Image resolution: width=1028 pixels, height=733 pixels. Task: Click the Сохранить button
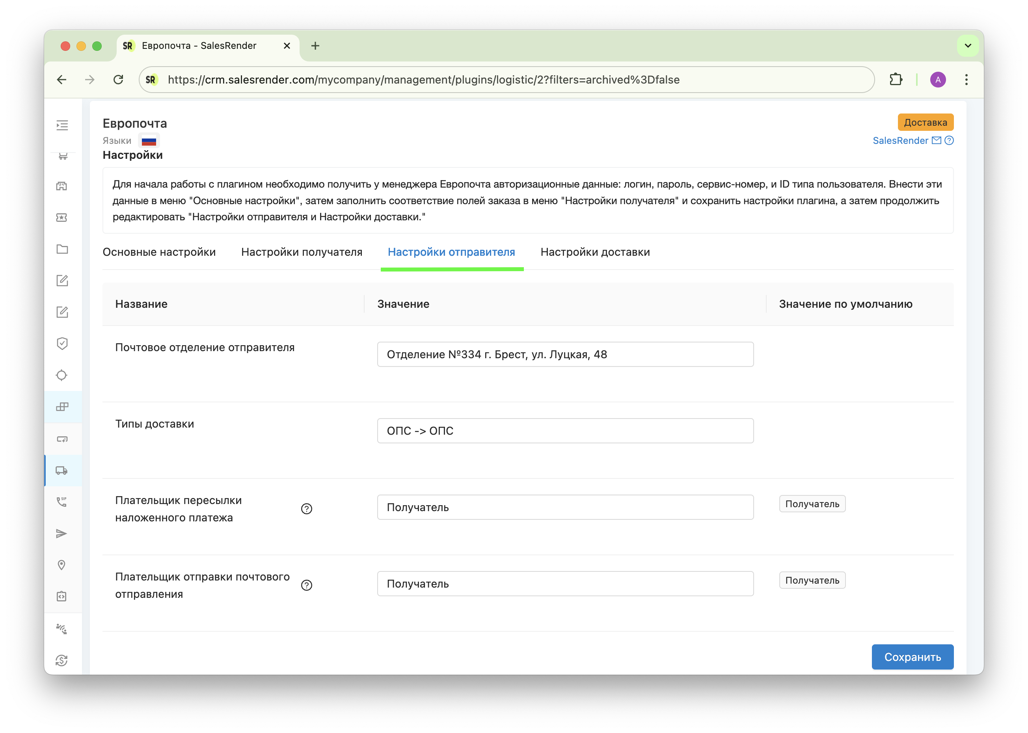click(913, 657)
